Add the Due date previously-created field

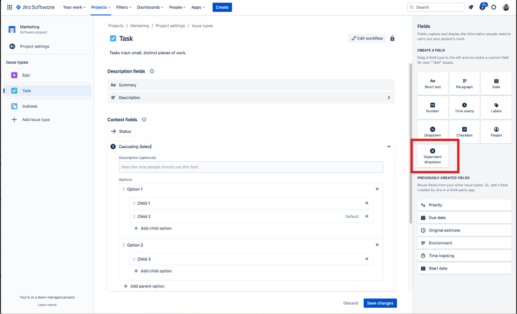pos(464,218)
